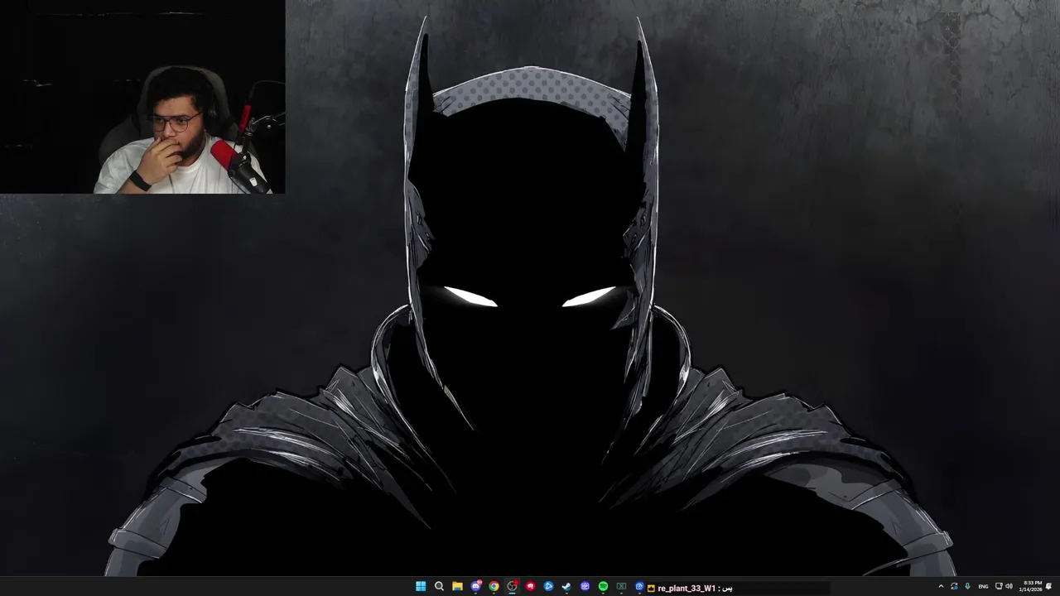Click the microphone tray icon
The width and height of the screenshot is (1060, 596).
point(967,586)
